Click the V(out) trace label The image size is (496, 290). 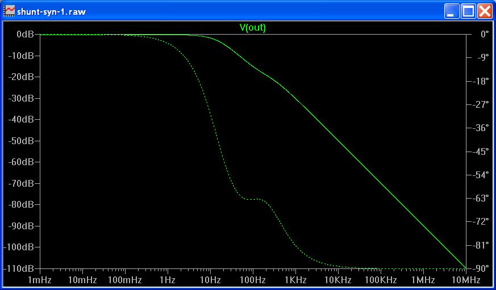(252, 27)
